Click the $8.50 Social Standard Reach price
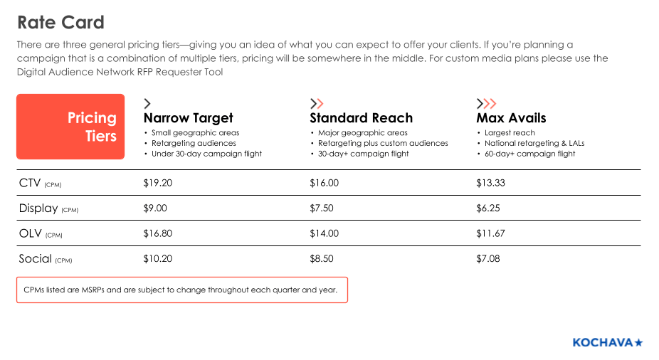 (x=322, y=259)
